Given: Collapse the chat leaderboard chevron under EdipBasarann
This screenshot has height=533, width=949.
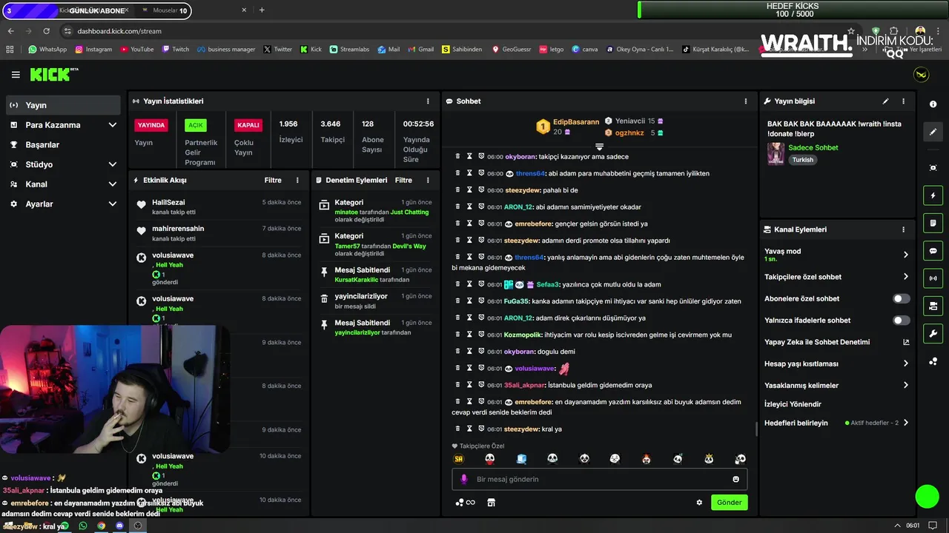Looking at the screenshot, I should pos(600,147).
